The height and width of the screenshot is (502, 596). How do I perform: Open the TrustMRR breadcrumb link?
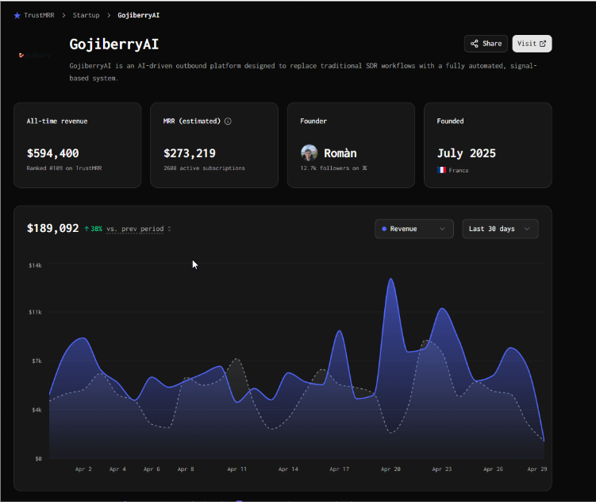tap(39, 15)
